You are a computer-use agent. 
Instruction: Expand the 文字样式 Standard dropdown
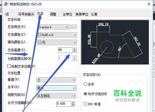pos(53,27)
